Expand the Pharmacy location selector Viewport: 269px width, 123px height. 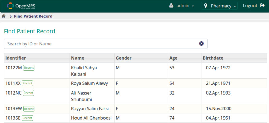(219, 6)
